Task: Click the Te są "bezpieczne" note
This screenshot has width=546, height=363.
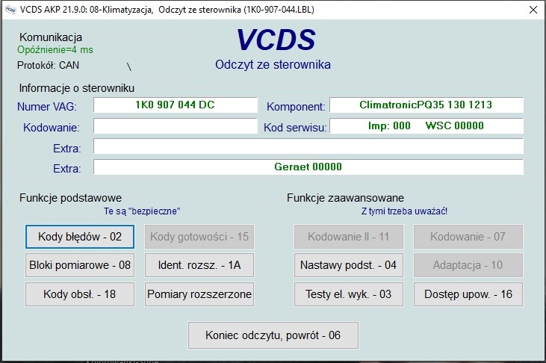Action: [142, 211]
